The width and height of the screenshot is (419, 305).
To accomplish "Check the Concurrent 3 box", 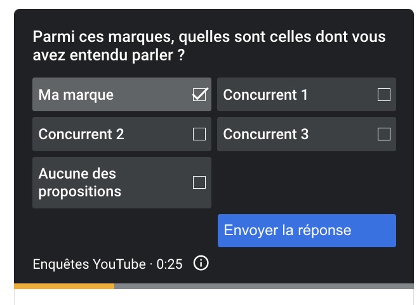I will tap(384, 134).
